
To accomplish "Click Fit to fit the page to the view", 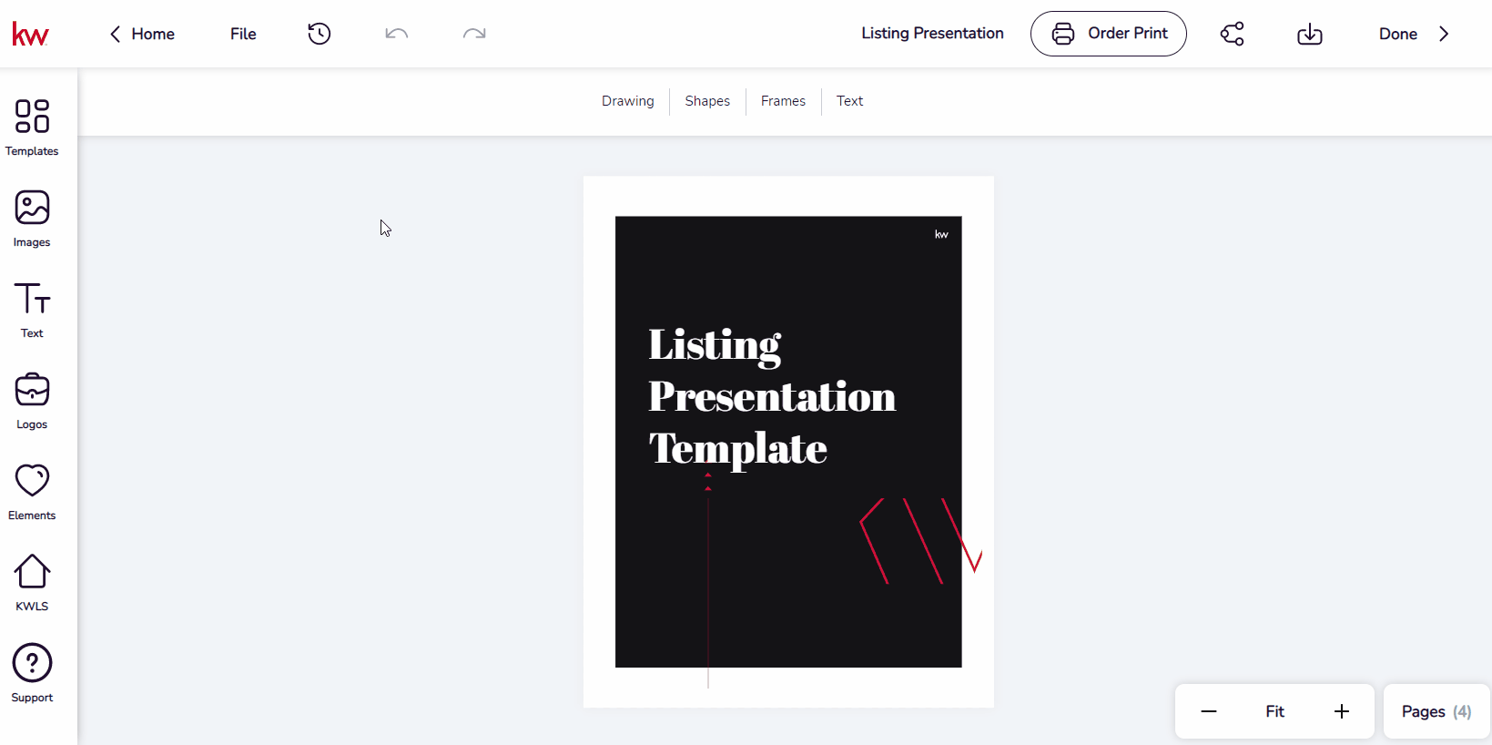I will [x=1274, y=711].
